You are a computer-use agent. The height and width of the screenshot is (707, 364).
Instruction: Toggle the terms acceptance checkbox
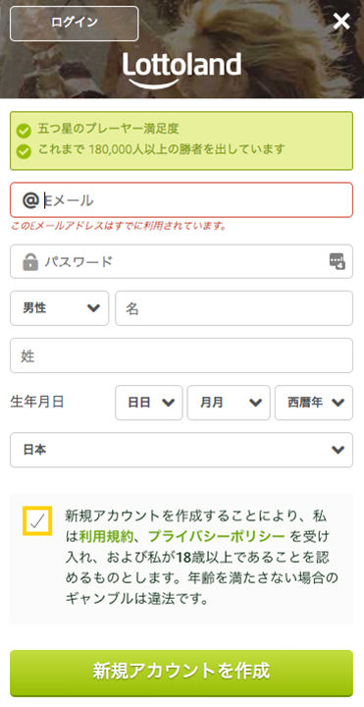(x=37, y=520)
